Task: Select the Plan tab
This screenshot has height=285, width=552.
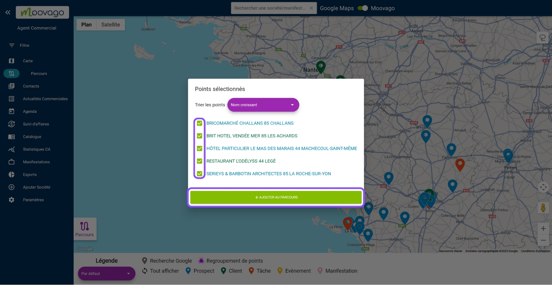Action: coord(86,24)
